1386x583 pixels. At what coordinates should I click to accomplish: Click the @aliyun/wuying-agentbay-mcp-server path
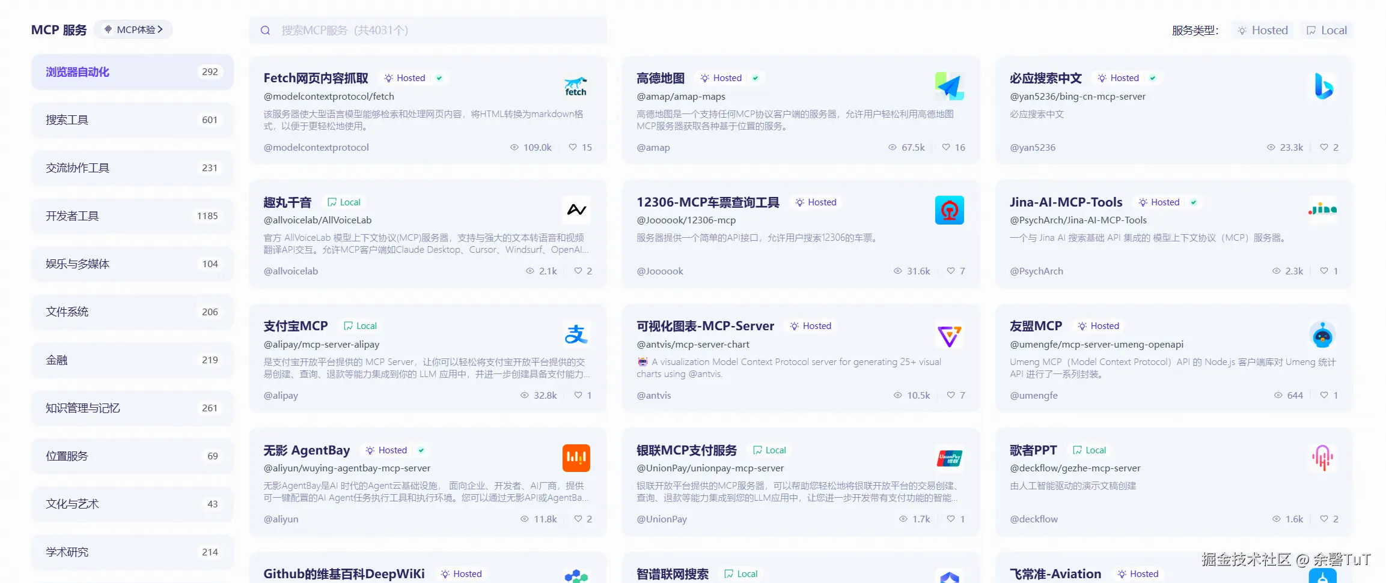tap(347, 468)
